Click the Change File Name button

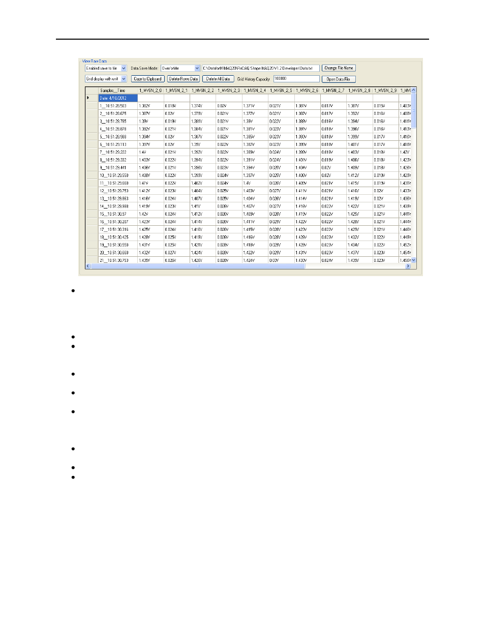click(x=339, y=68)
